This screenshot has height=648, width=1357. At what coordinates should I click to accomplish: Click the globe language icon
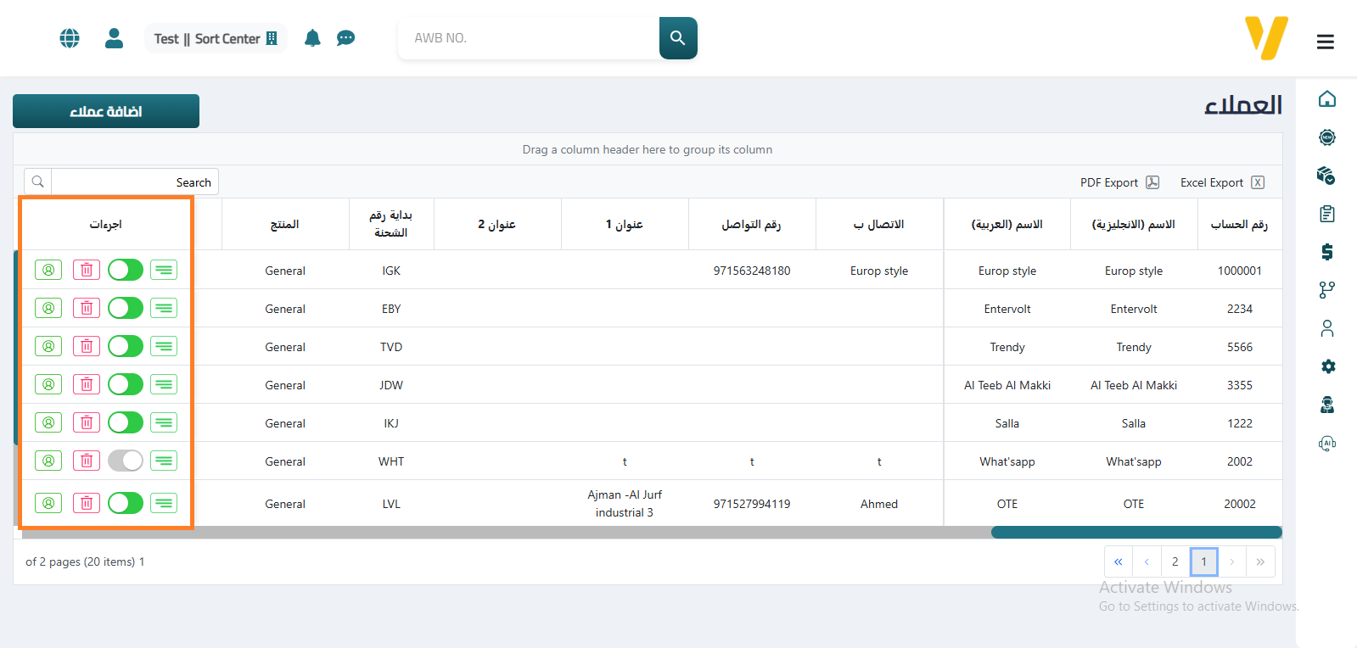click(70, 38)
